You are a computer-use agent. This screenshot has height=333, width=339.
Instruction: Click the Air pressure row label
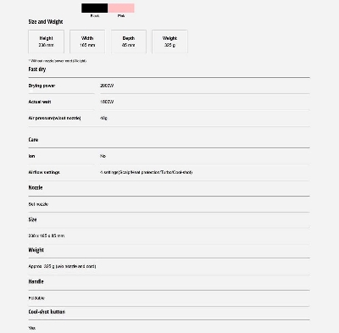tap(54, 118)
